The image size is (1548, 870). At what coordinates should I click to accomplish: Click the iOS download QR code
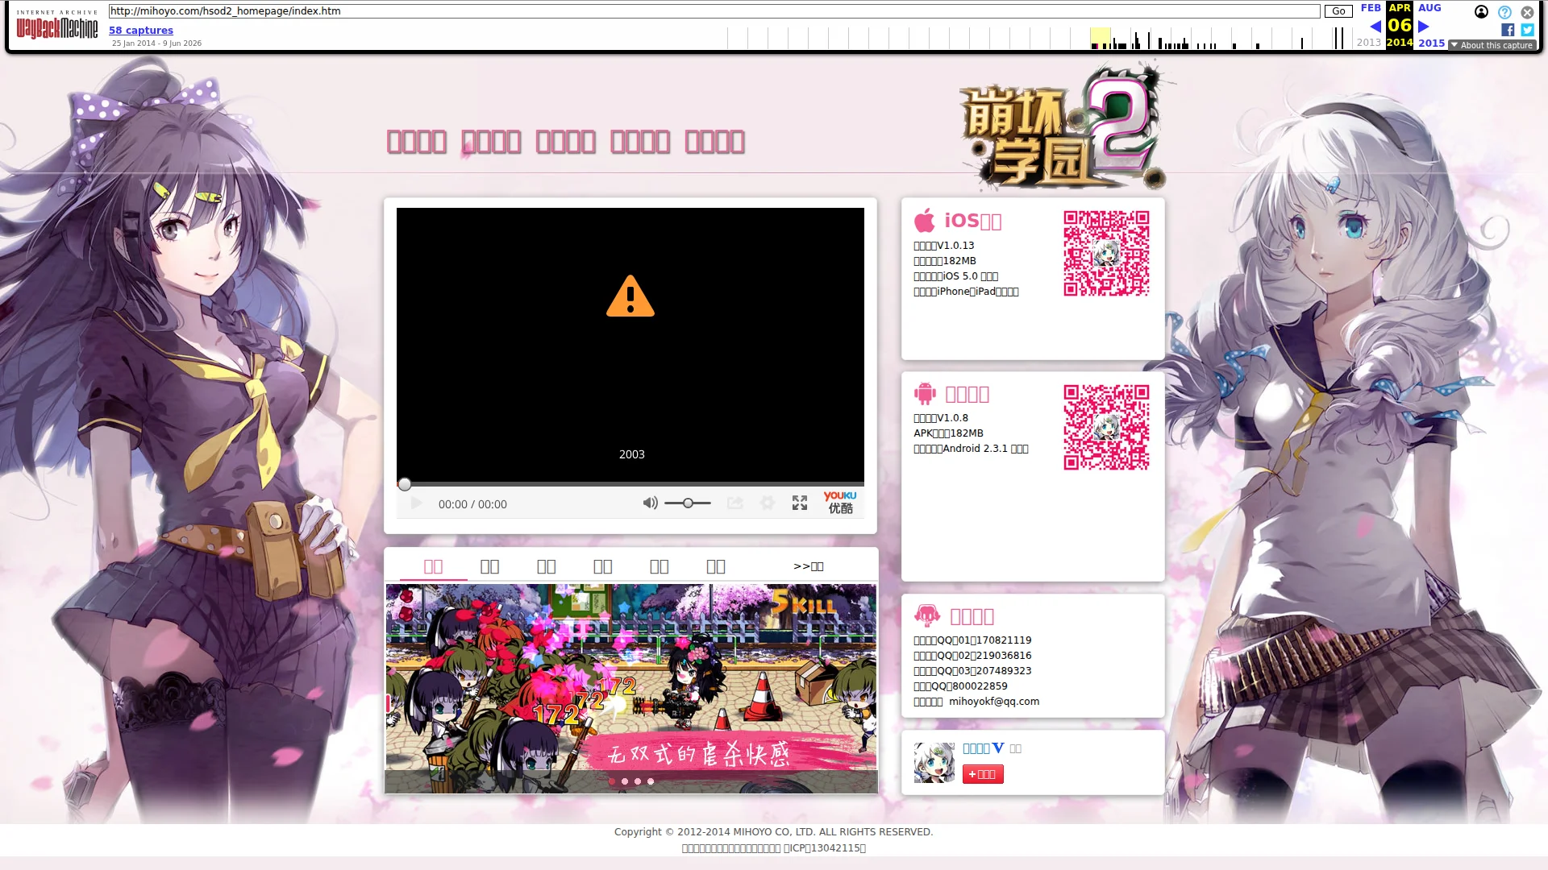tap(1106, 254)
